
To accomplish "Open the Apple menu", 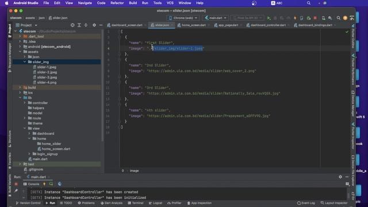I will (x=6, y=3).
